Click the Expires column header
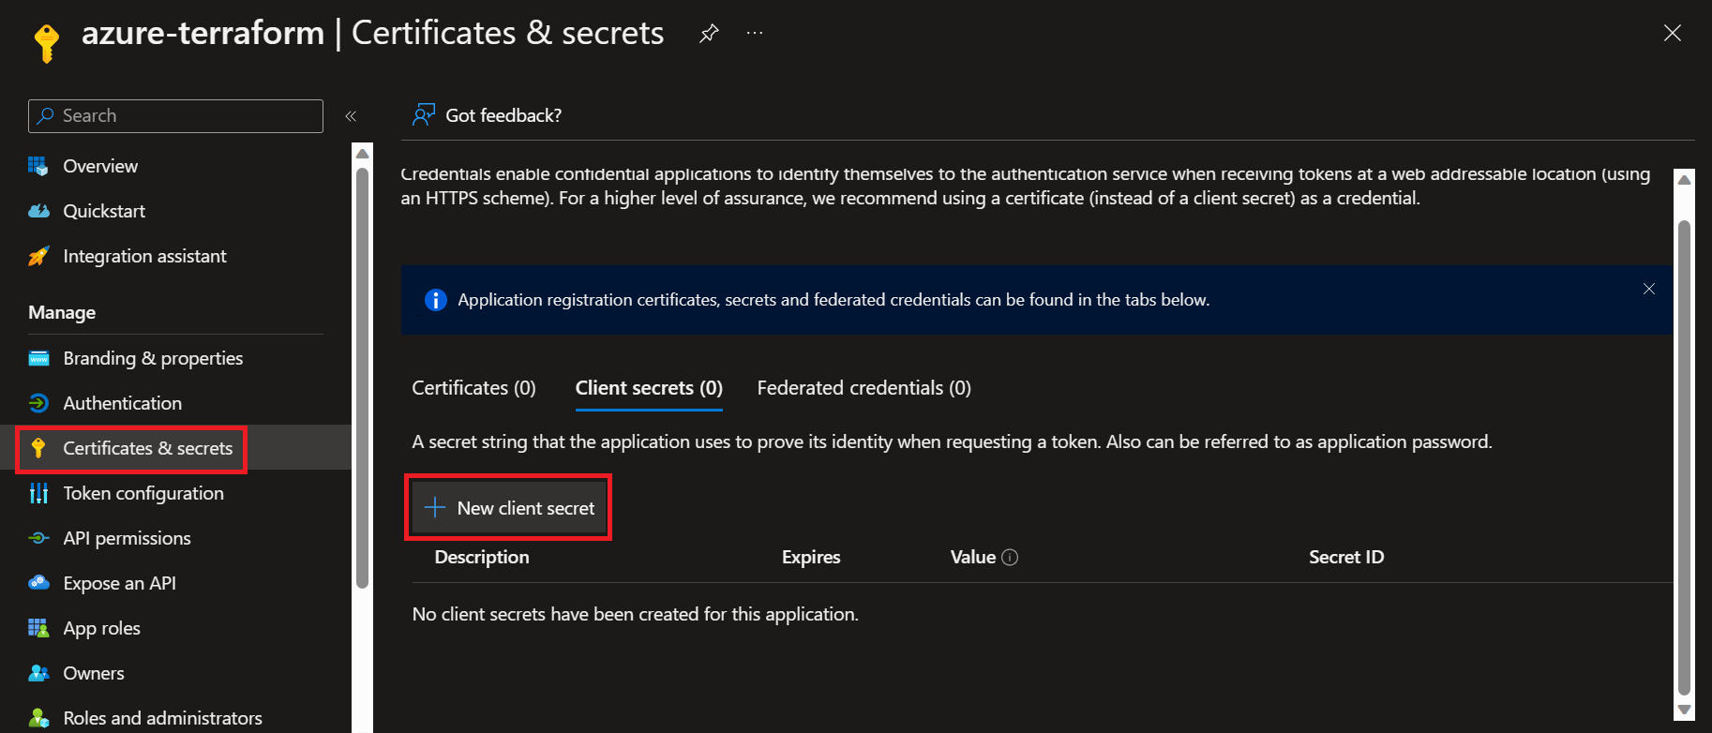The image size is (1712, 733). pos(811,557)
